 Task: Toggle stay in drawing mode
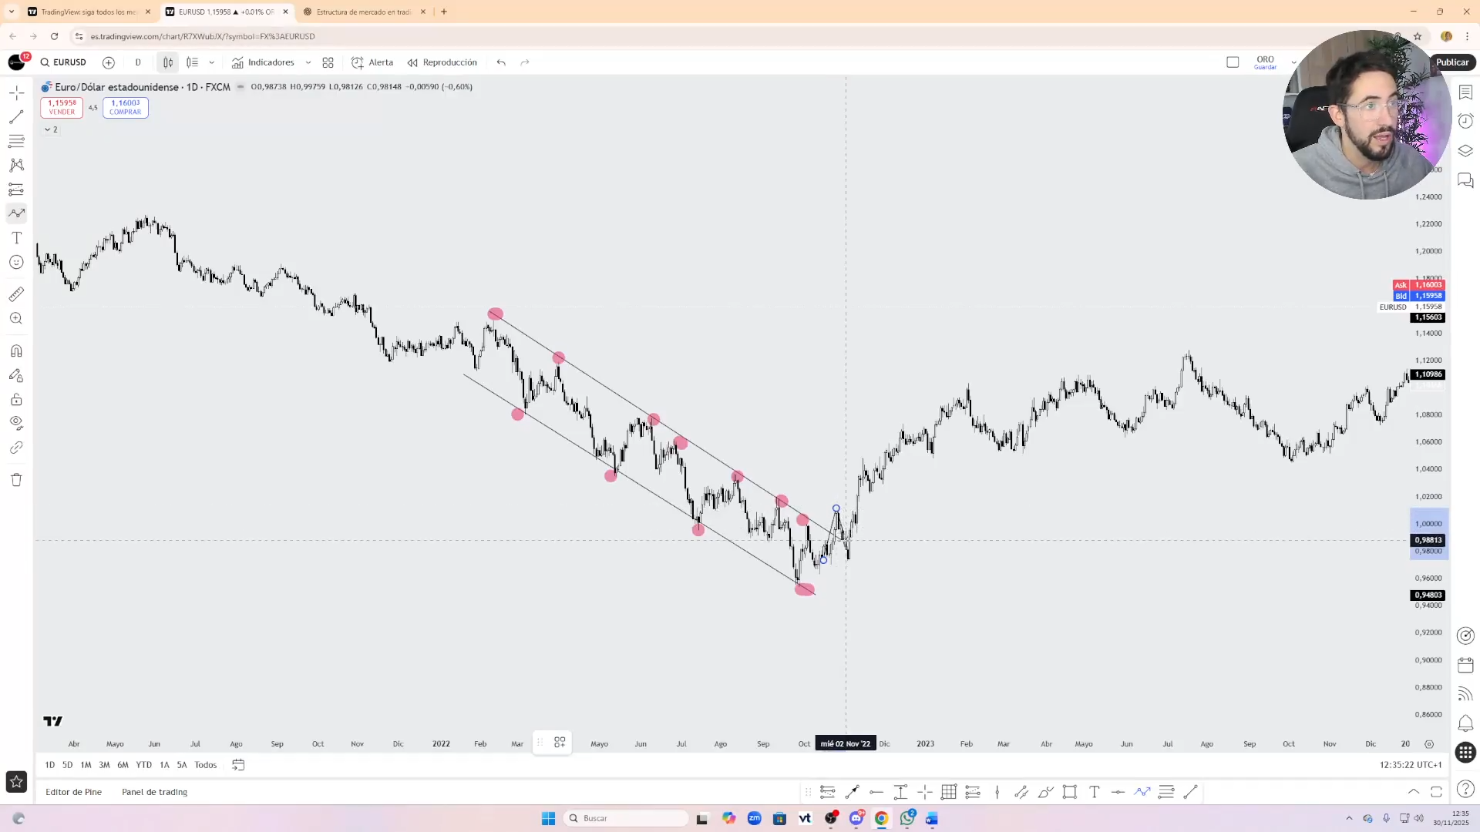tap(16, 375)
